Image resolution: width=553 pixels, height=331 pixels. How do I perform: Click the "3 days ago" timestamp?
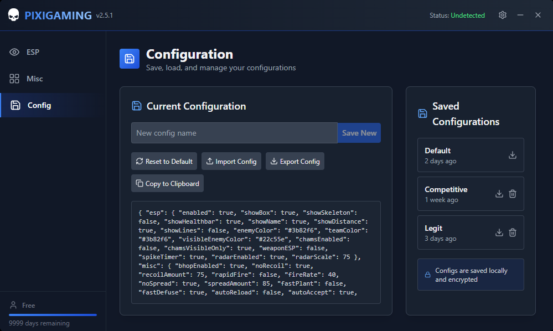441,239
